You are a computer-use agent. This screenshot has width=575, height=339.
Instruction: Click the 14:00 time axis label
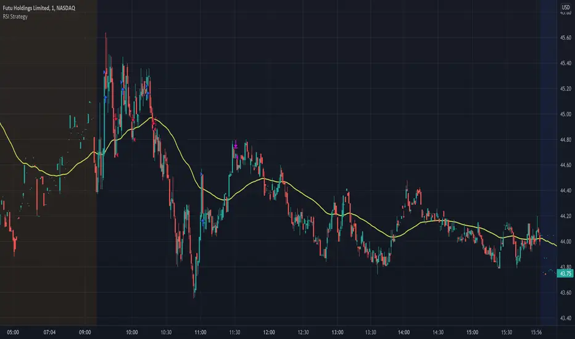pos(403,332)
